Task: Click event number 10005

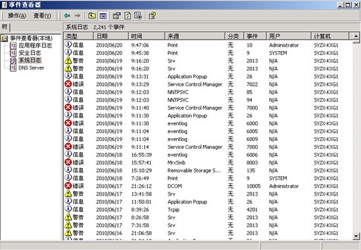Action: [253, 186]
